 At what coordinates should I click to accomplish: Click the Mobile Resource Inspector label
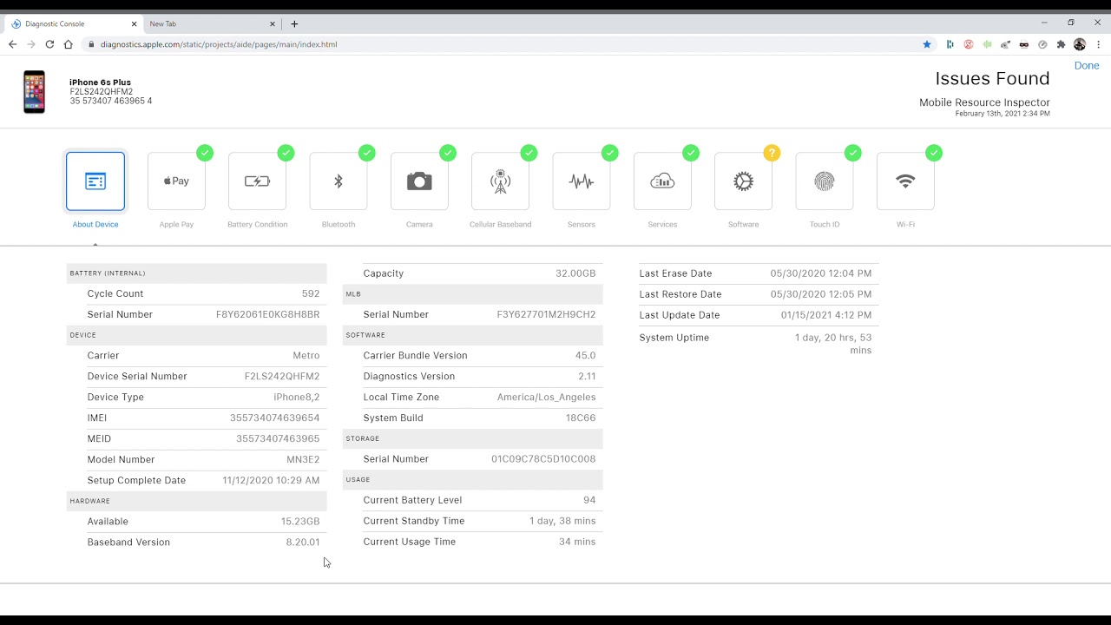[x=984, y=102]
